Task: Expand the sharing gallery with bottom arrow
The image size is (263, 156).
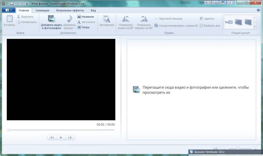Action: point(255,27)
